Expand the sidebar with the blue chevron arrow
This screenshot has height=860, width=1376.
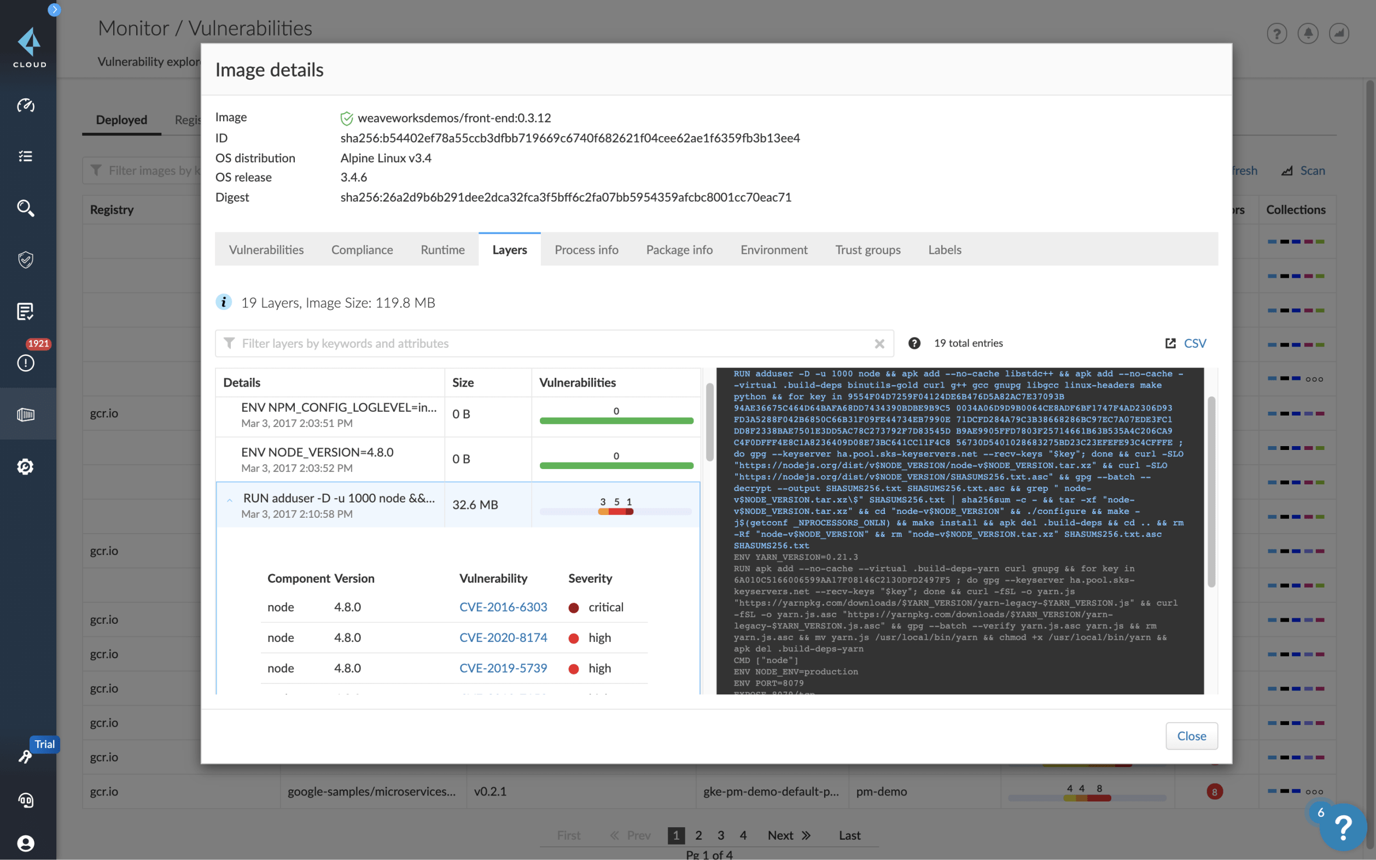[54, 10]
